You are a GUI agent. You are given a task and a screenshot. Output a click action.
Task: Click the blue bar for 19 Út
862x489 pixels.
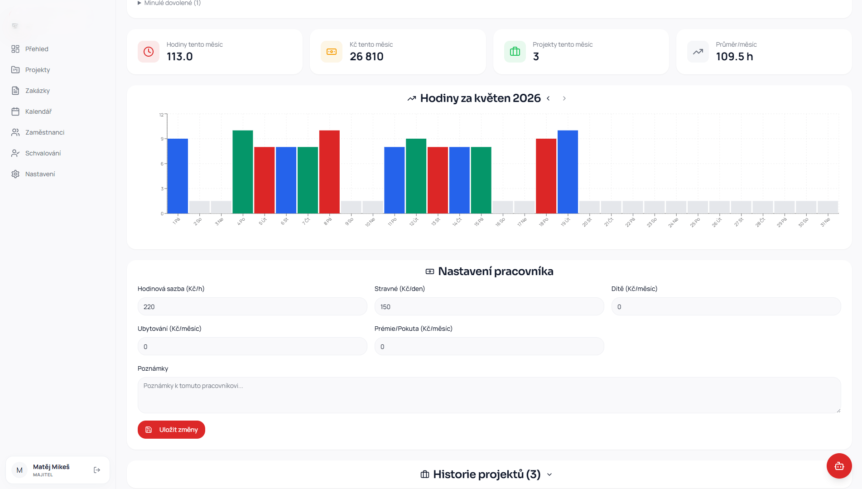568,172
